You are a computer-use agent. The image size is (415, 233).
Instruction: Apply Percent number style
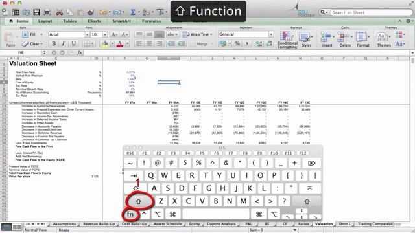tap(237, 43)
